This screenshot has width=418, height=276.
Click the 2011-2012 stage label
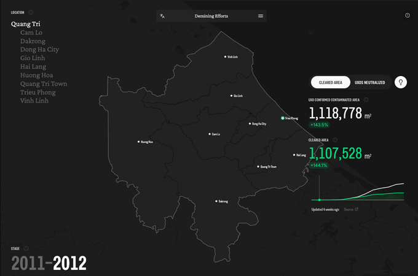tap(49, 263)
